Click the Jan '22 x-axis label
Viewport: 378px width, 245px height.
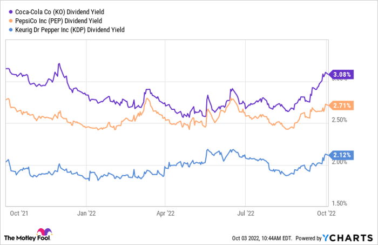click(88, 214)
